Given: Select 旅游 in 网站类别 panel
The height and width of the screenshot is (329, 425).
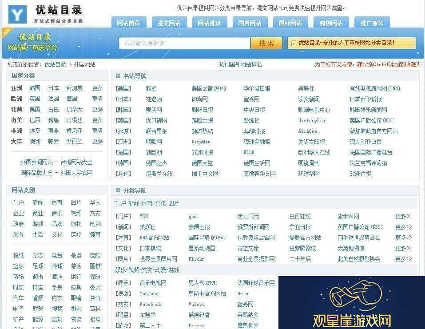Looking at the screenshot, I should [x=19, y=235].
